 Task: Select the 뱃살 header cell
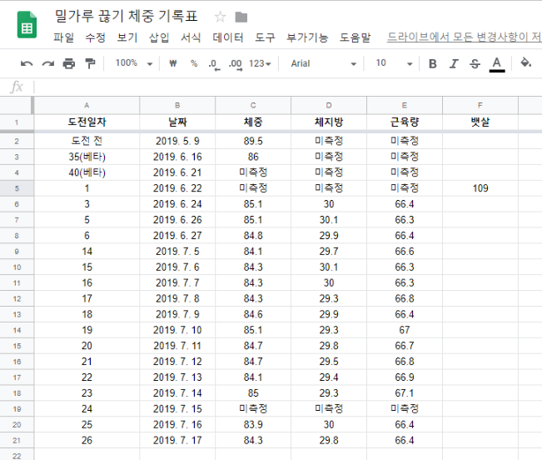(x=480, y=122)
